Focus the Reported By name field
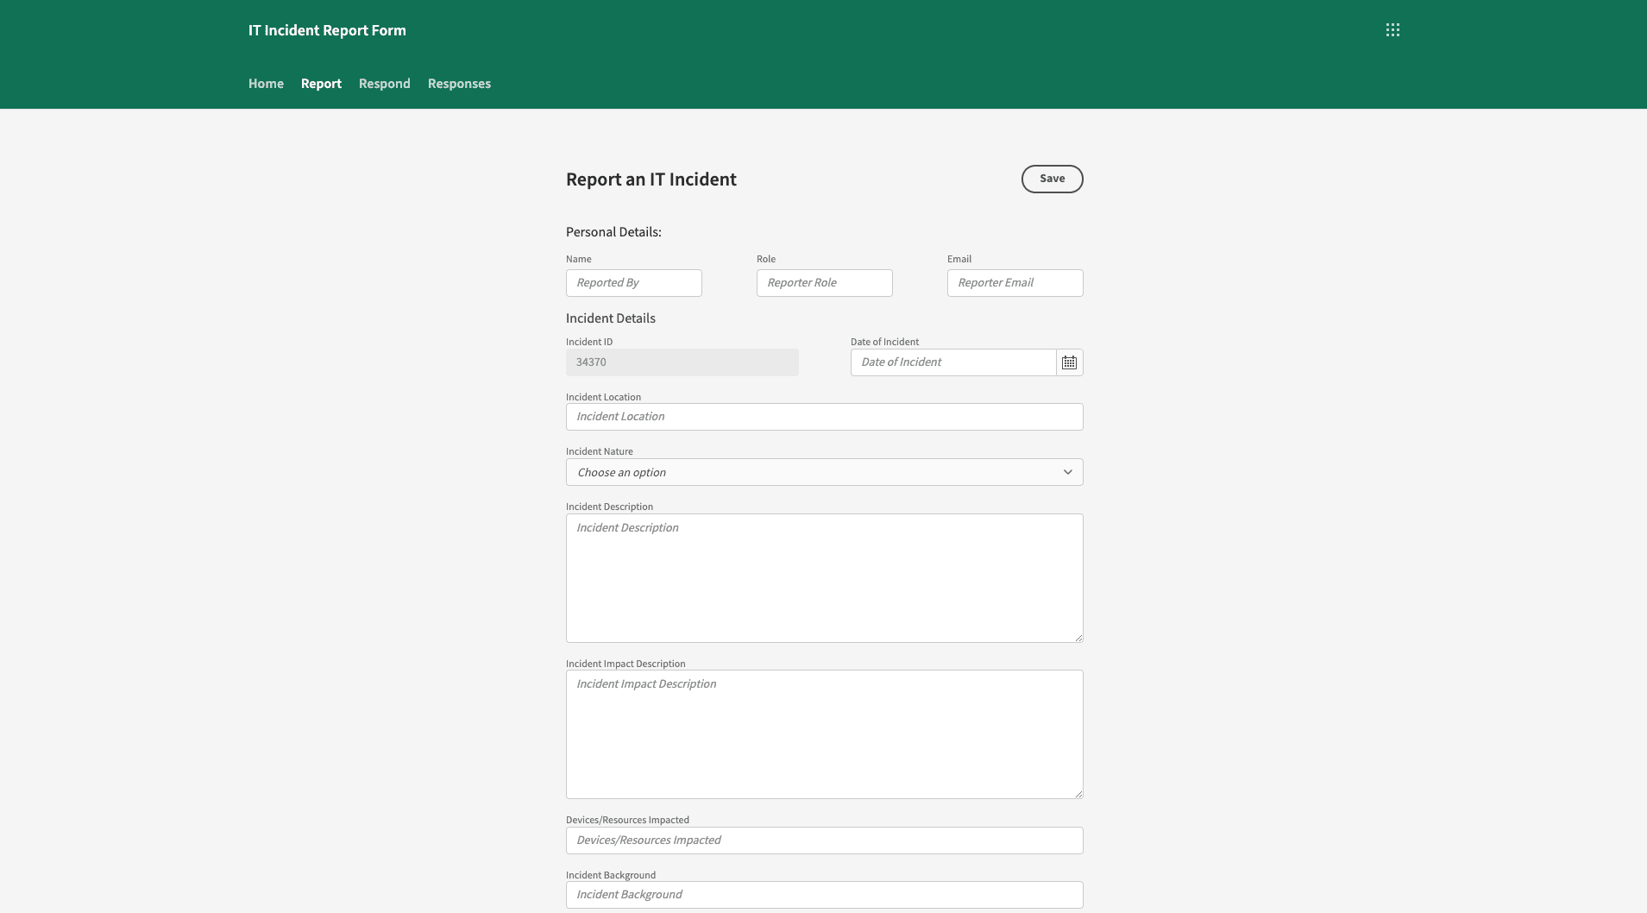This screenshot has height=913, width=1647. tap(633, 283)
